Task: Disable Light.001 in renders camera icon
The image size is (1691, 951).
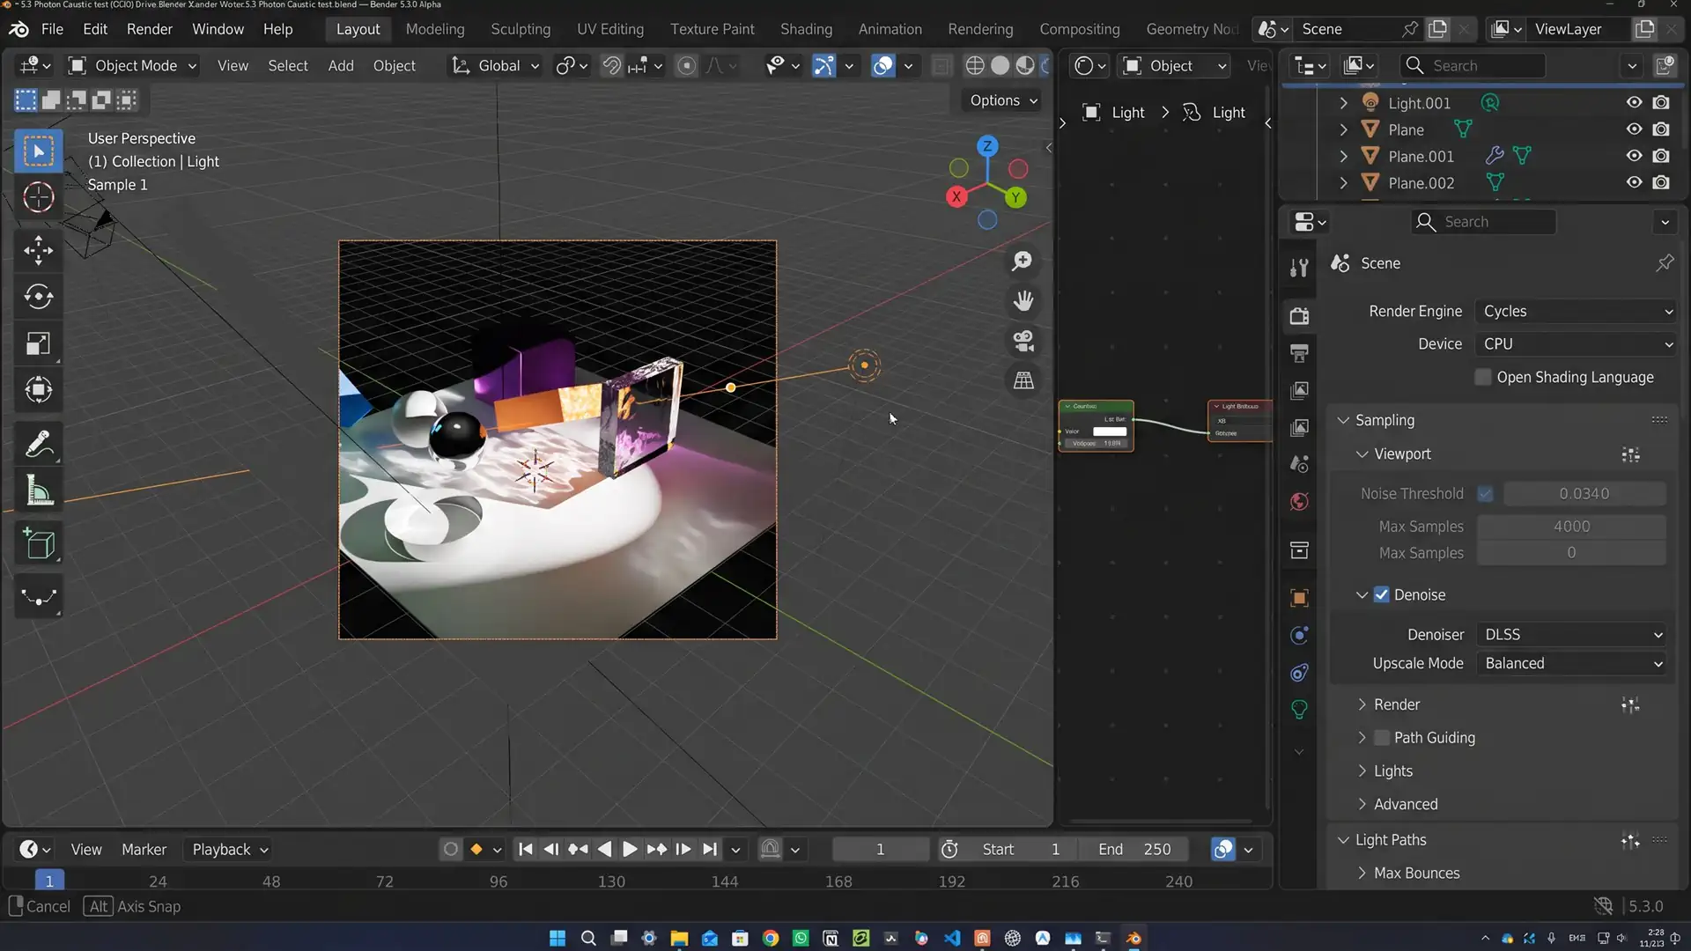Action: (1661, 102)
